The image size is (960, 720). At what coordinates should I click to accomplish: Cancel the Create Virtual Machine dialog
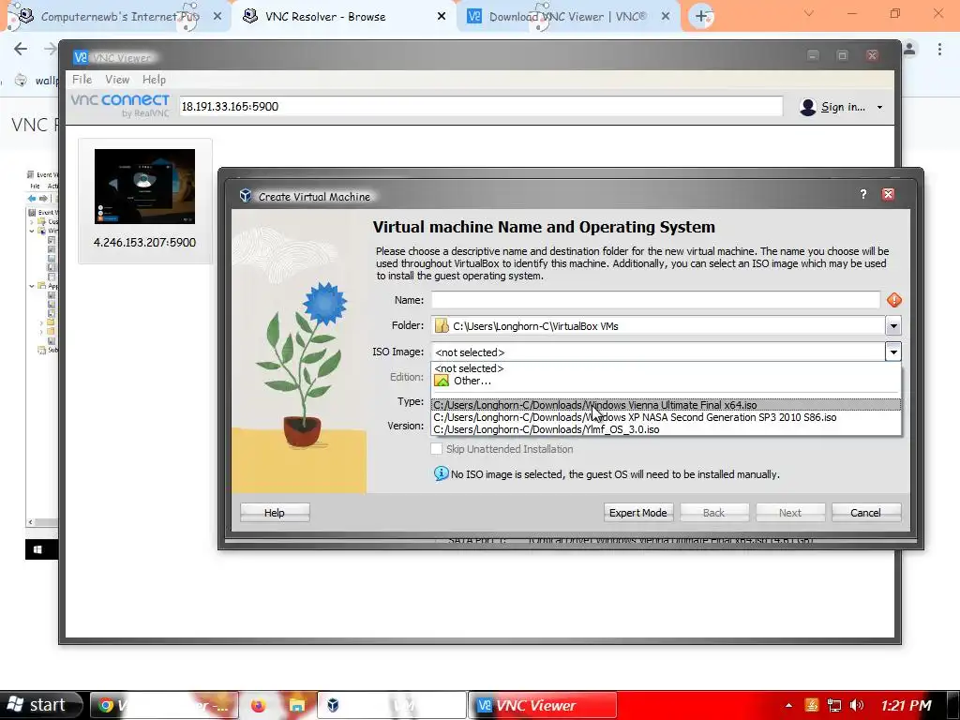coord(865,513)
